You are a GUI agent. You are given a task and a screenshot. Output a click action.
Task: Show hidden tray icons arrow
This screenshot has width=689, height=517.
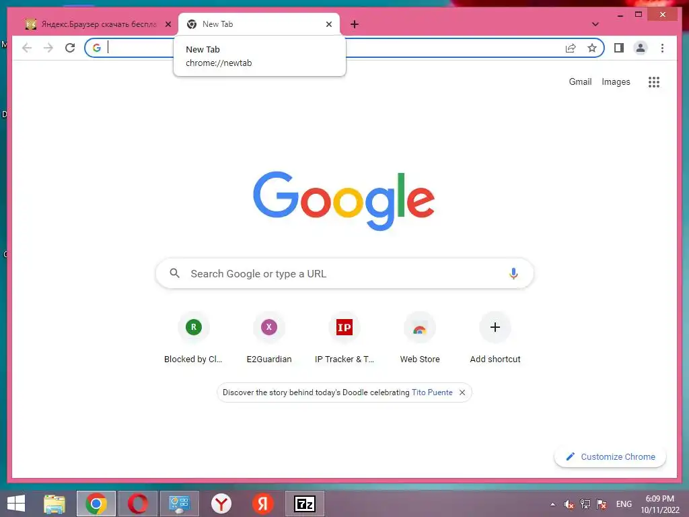[x=553, y=504]
